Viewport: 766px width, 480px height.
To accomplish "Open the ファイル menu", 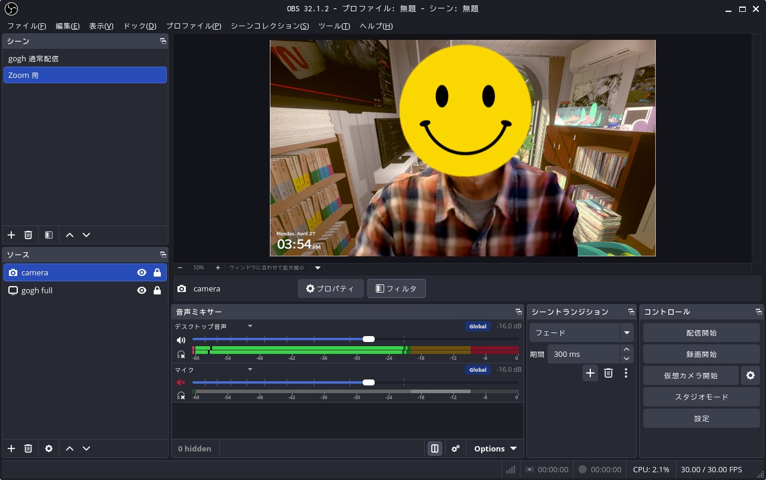I will point(26,26).
